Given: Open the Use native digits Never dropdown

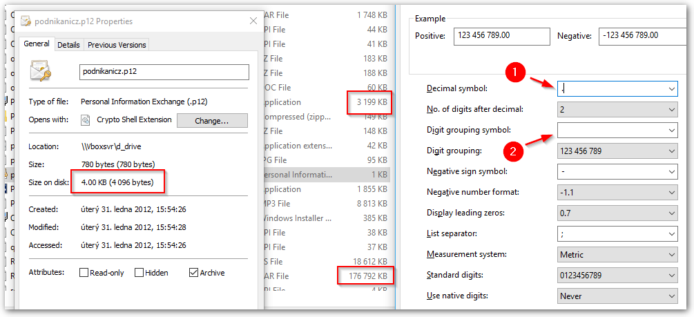Looking at the screenshot, I should pyautogui.click(x=617, y=296).
